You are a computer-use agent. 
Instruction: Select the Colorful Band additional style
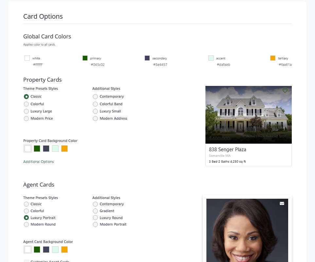[x=95, y=104]
